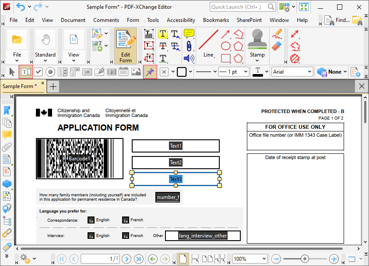Image resolution: width=369 pixels, height=266 pixels.
Task: Open the Bookmarks menu
Action: pyautogui.click(x=216, y=20)
